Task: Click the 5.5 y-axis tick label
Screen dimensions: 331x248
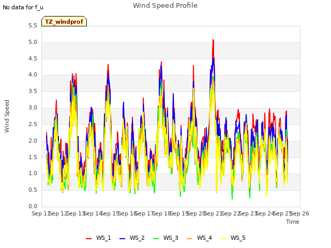Action: 33,26
